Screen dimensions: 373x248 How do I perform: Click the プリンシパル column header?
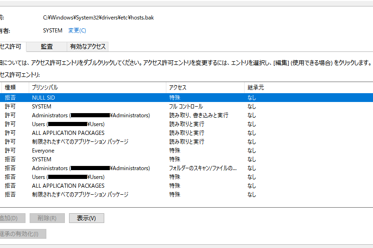(45, 87)
